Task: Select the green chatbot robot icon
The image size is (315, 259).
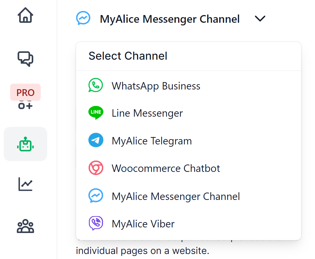Action: (x=25, y=144)
